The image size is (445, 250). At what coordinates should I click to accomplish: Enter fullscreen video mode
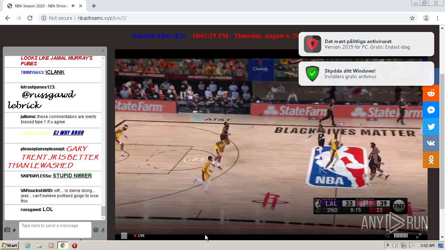pyautogui.click(x=419, y=236)
